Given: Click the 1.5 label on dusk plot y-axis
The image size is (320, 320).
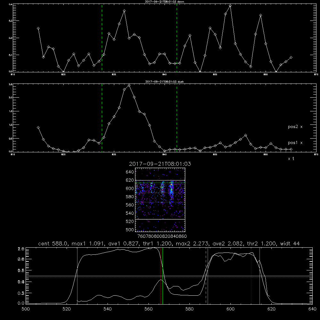Looking at the screenshot, I should click(11, 111).
